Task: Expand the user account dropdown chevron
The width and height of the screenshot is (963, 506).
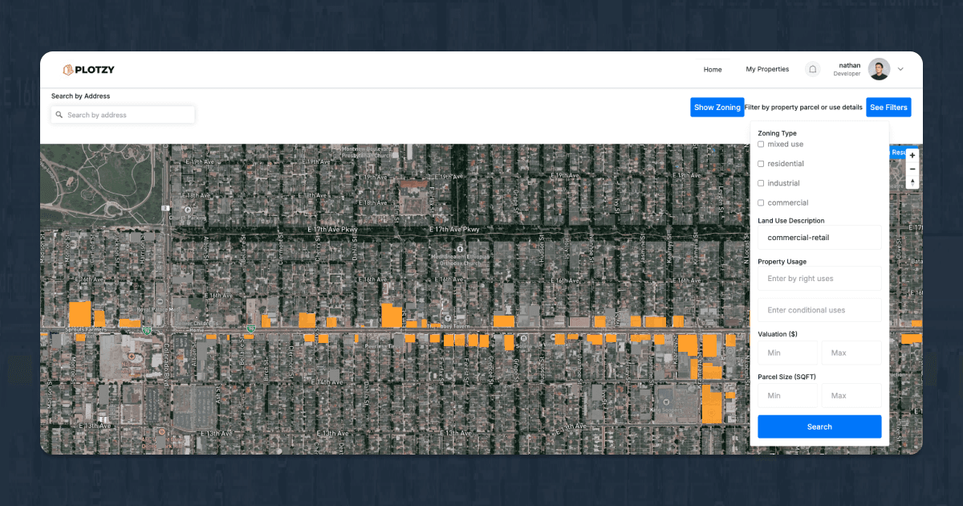Action: coord(900,69)
